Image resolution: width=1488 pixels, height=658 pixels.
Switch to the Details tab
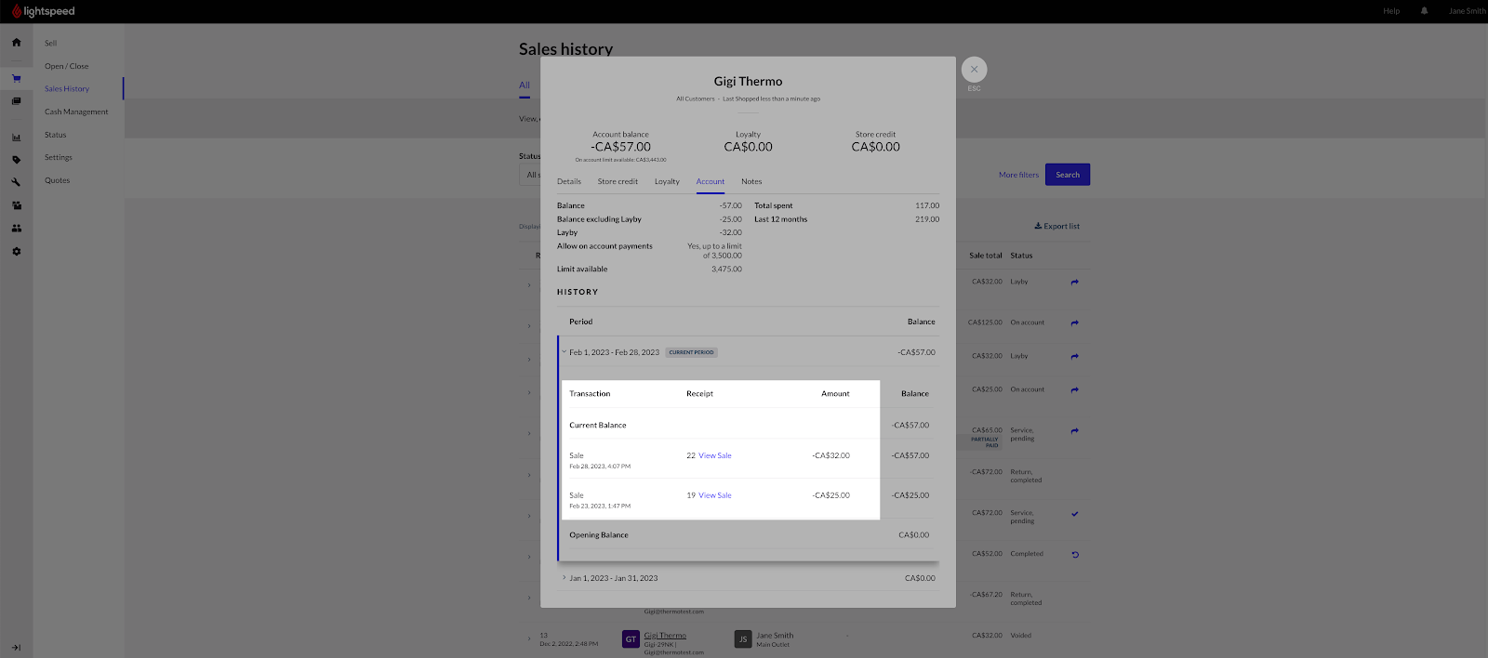pos(569,182)
